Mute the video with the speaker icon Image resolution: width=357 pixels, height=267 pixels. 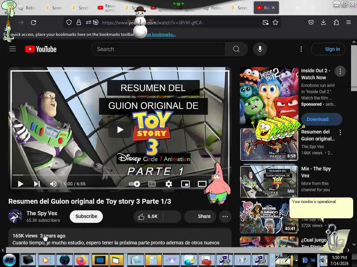53,184
